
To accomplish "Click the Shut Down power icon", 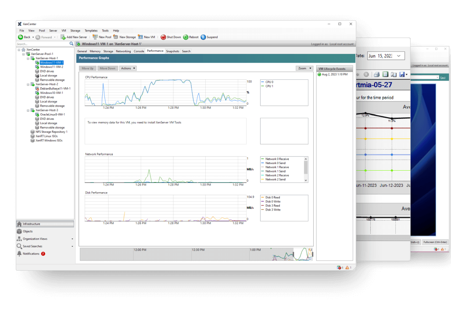I will (x=163, y=37).
